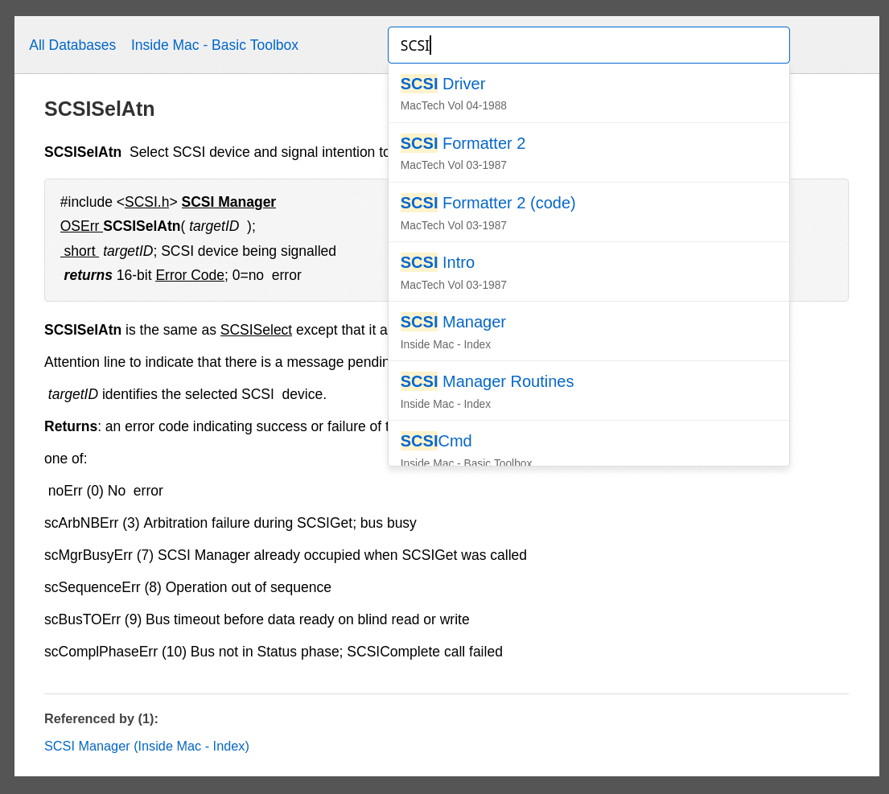889x794 pixels.
Task: Choose SCSI Formatter 2 suggestion
Action: coord(588,153)
